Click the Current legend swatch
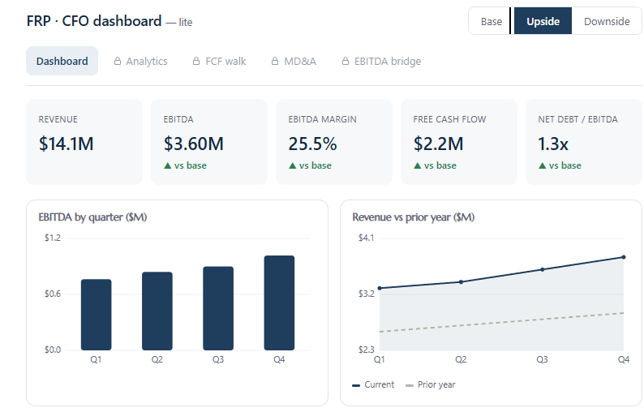Image resolution: width=644 pixels, height=412 pixels. coord(356,385)
